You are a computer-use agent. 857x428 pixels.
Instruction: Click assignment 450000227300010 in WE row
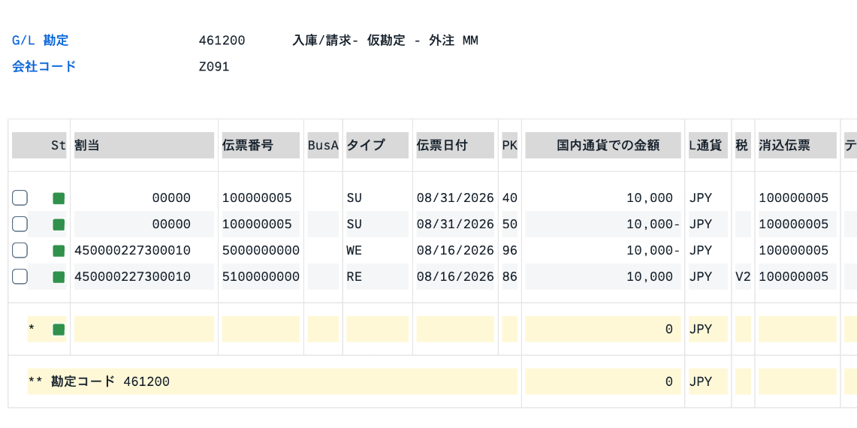(132, 250)
